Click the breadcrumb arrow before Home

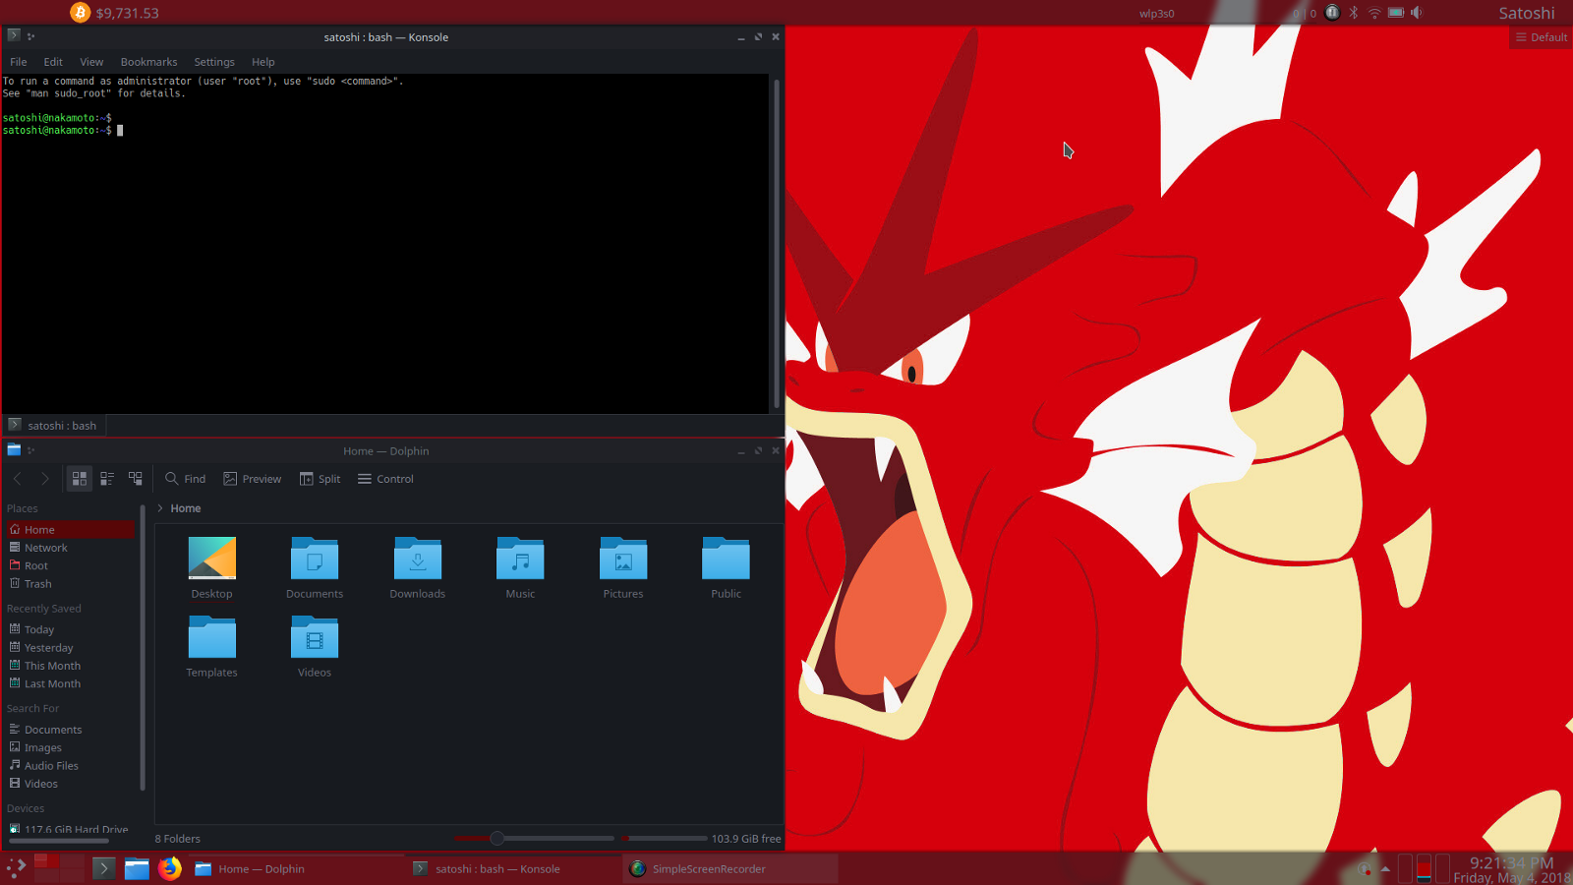click(x=160, y=508)
